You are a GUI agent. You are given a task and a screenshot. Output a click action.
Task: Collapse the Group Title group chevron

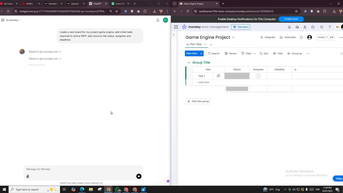pos(189,63)
